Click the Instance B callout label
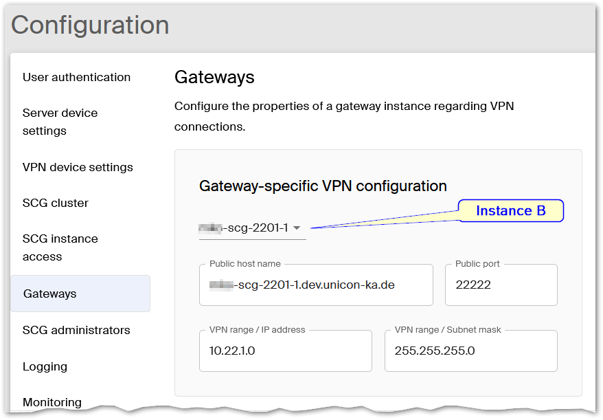 click(511, 211)
